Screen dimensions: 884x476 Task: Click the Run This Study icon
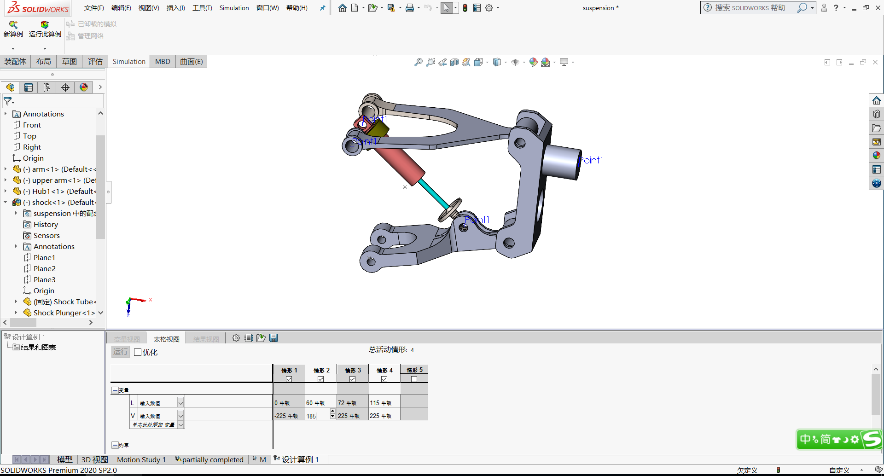[x=45, y=25]
